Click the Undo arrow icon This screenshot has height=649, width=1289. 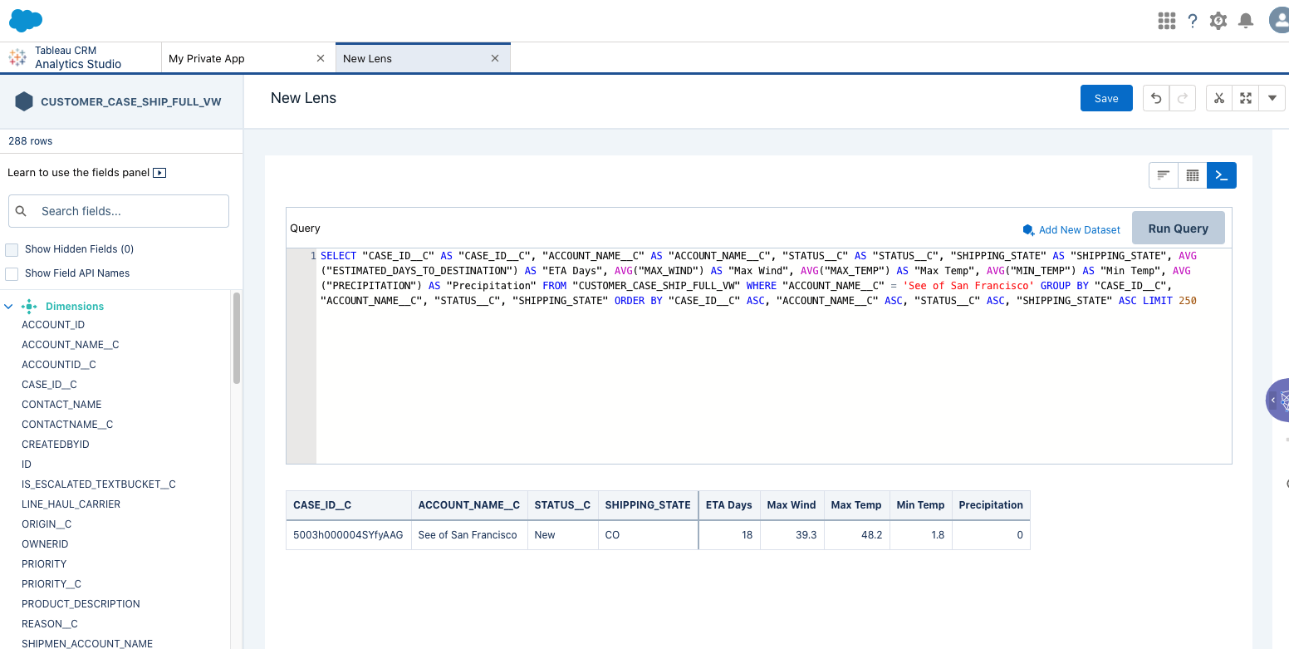[1155, 98]
